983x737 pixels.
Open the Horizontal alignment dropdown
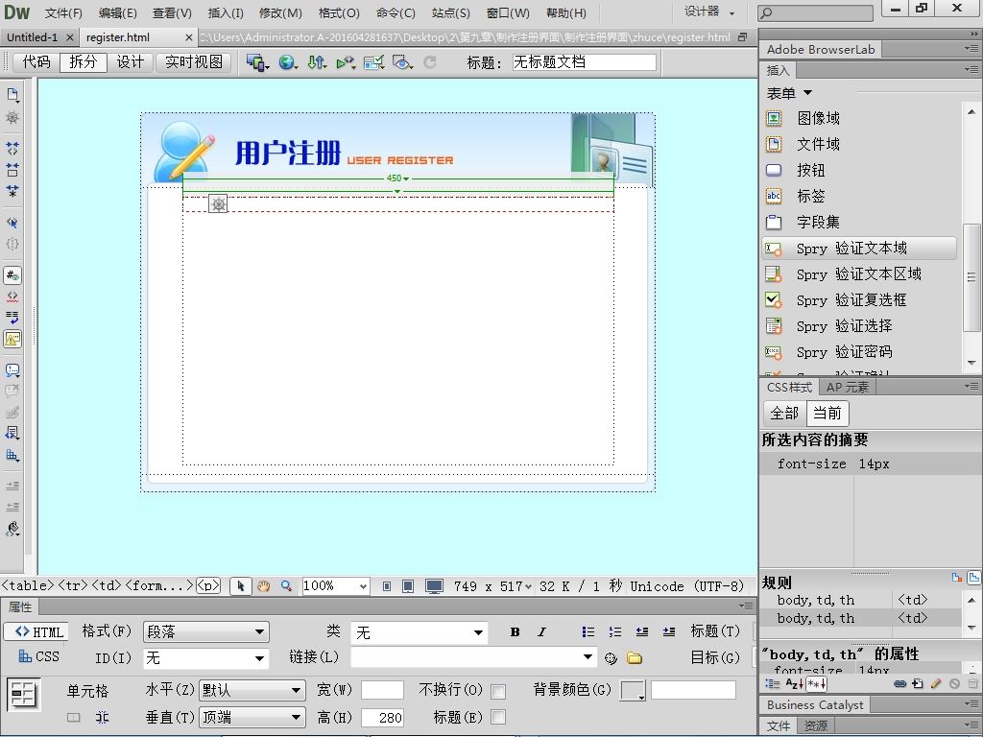coord(252,691)
